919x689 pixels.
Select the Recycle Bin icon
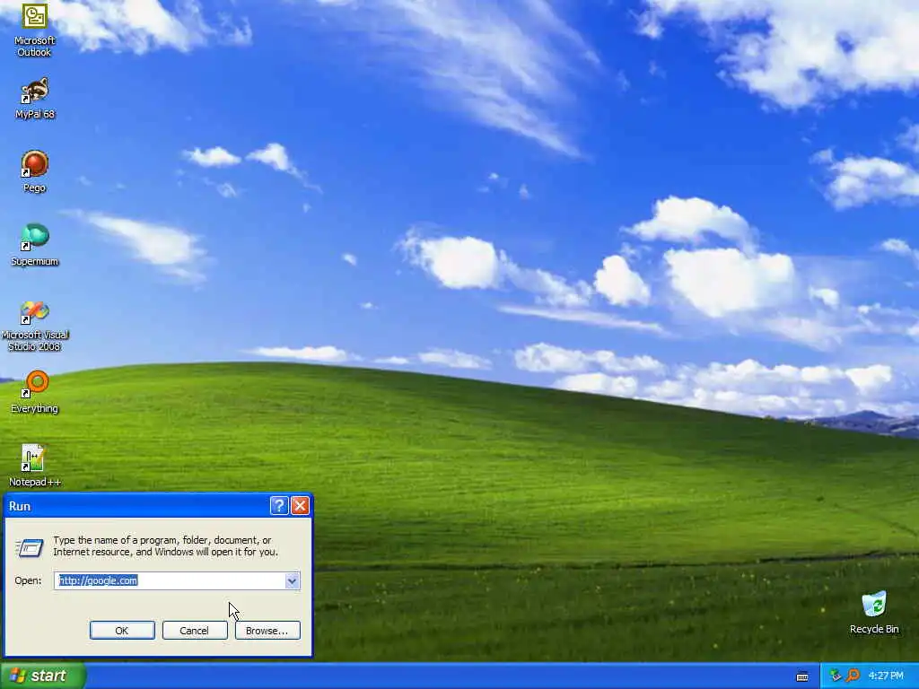click(x=874, y=612)
